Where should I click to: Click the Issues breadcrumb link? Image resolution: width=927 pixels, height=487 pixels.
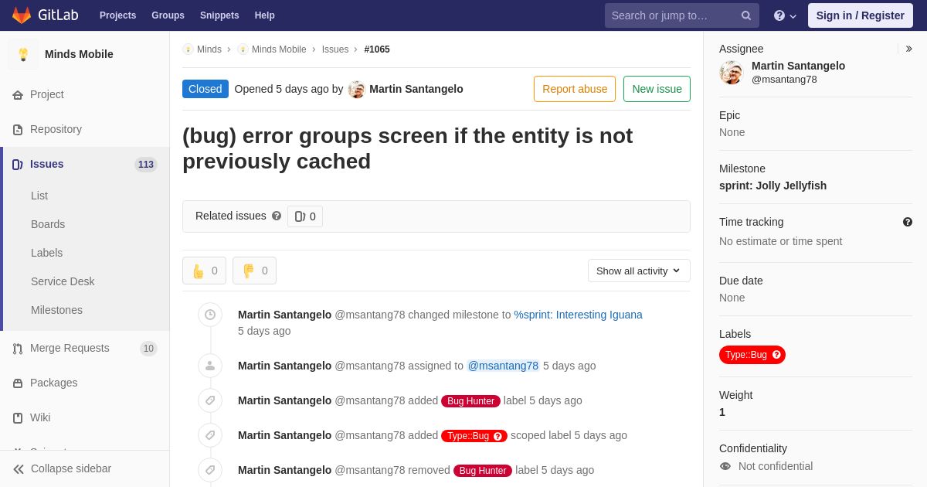(335, 49)
